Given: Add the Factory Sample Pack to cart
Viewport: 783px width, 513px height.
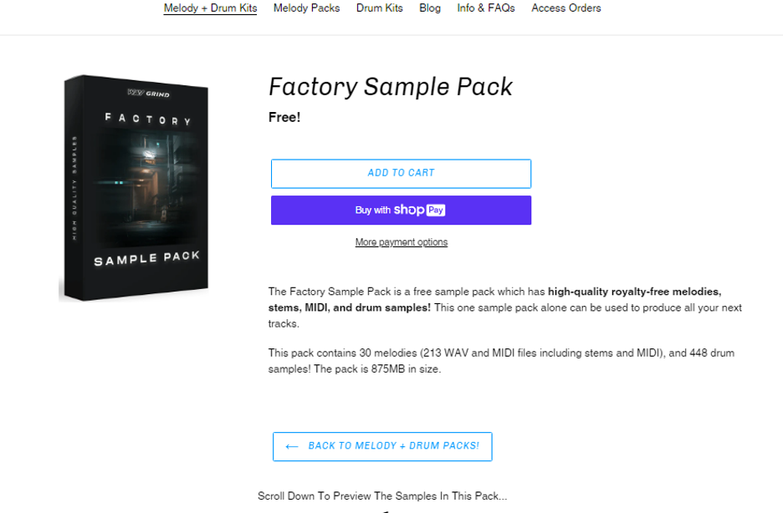Looking at the screenshot, I should pyautogui.click(x=401, y=174).
